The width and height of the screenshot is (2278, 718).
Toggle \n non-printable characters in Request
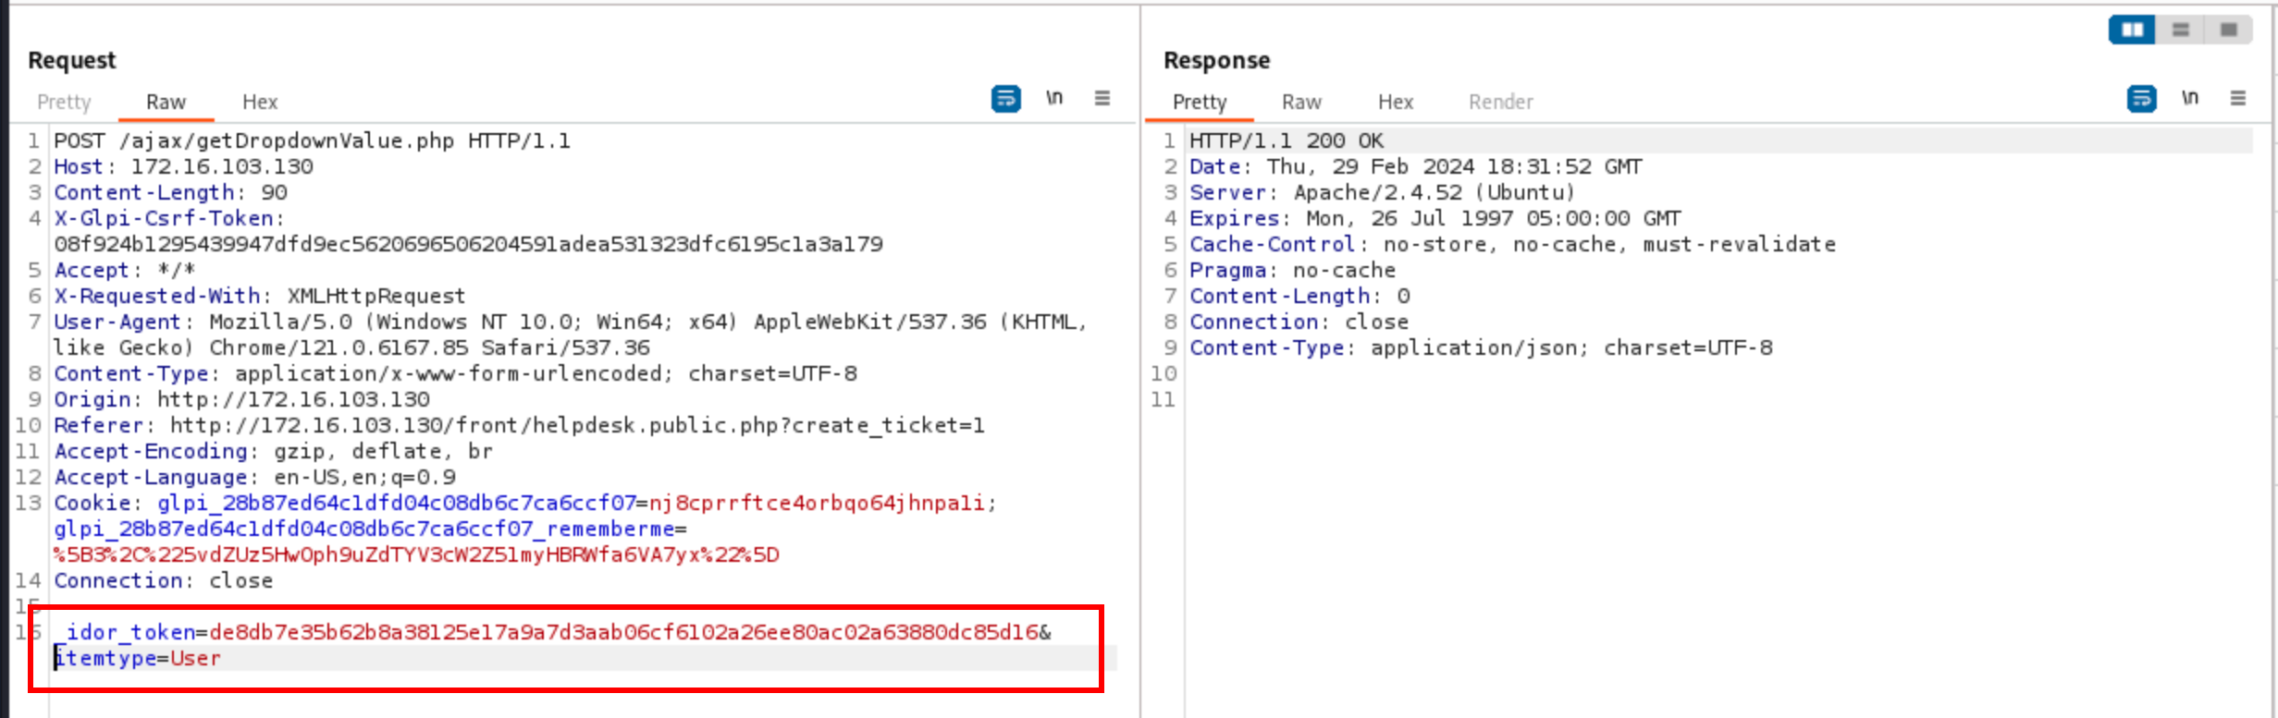(1054, 98)
